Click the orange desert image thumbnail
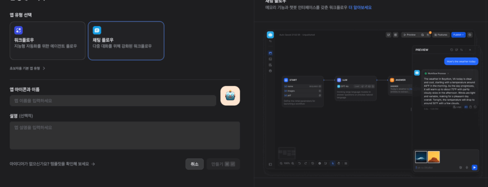Screen dimensions: 488x187 434,157
